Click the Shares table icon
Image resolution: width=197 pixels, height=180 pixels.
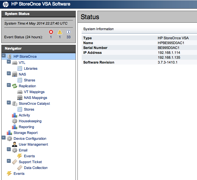click(20, 80)
